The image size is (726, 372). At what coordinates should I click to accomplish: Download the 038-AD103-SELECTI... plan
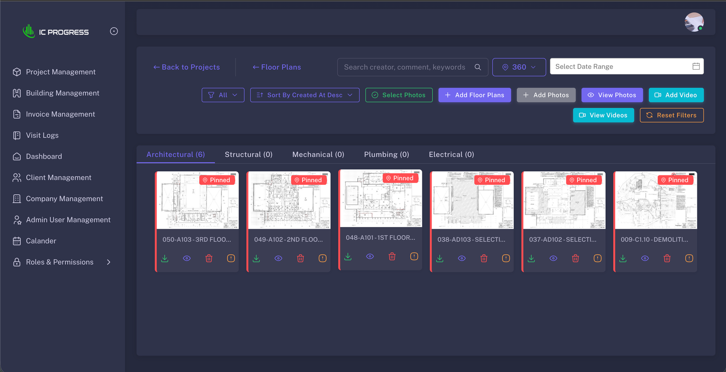[x=440, y=258]
